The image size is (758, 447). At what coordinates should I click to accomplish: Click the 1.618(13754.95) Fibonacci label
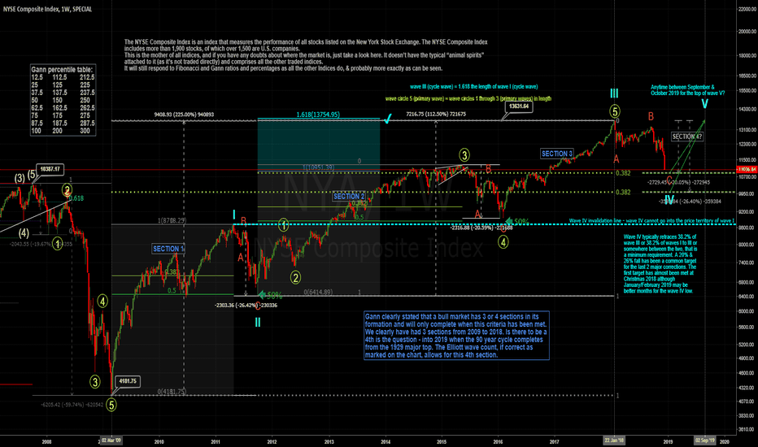(x=318, y=115)
